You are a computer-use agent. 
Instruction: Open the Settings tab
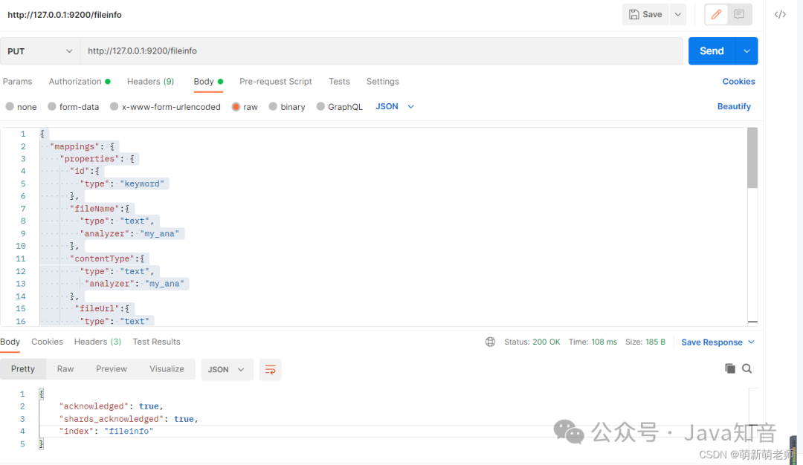coord(383,81)
